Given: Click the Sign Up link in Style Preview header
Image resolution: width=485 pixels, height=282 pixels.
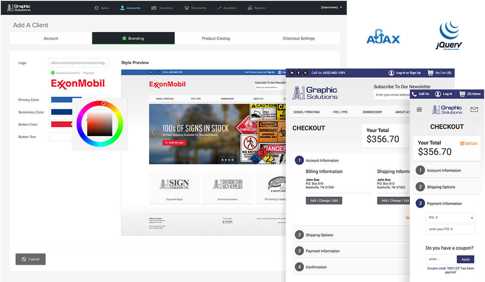Looking at the screenshot, I should [271, 72].
